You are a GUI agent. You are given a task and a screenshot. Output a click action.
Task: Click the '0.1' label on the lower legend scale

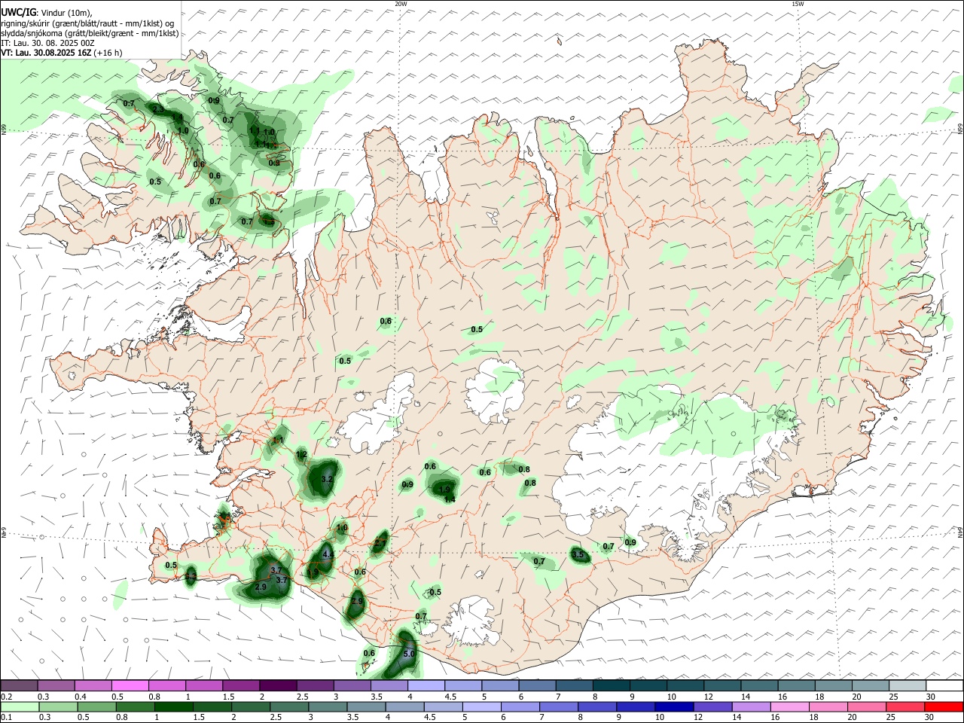(7, 718)
